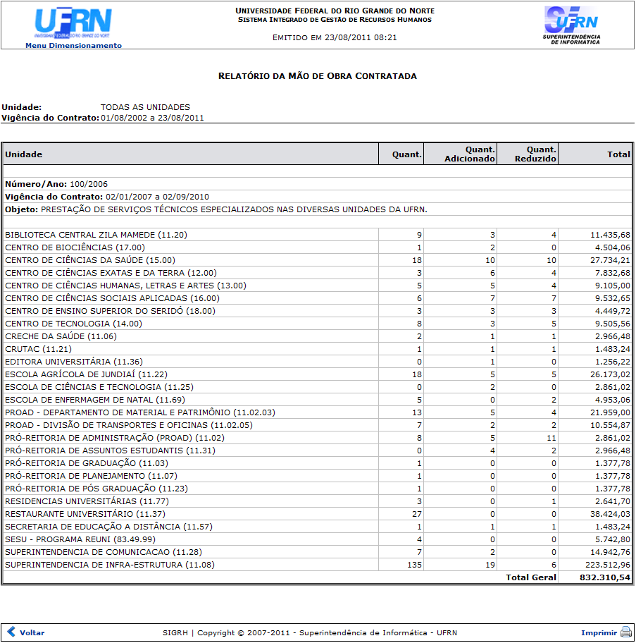
Task: Select ESCOLA AGRÍCOLA DE JUNDIAÍ row
Action: click(x=318, y=375)
